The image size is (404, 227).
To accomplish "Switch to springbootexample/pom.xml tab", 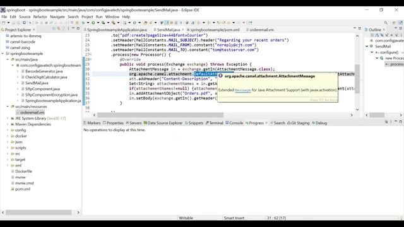I will [x=213, y=30].
